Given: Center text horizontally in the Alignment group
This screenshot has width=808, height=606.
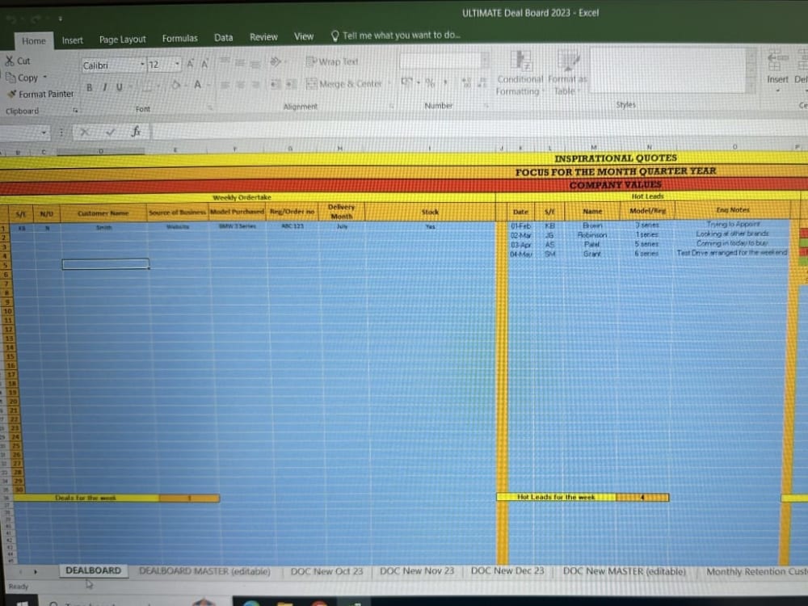Looking at the screenshot, I should click(x=240, y=84).
